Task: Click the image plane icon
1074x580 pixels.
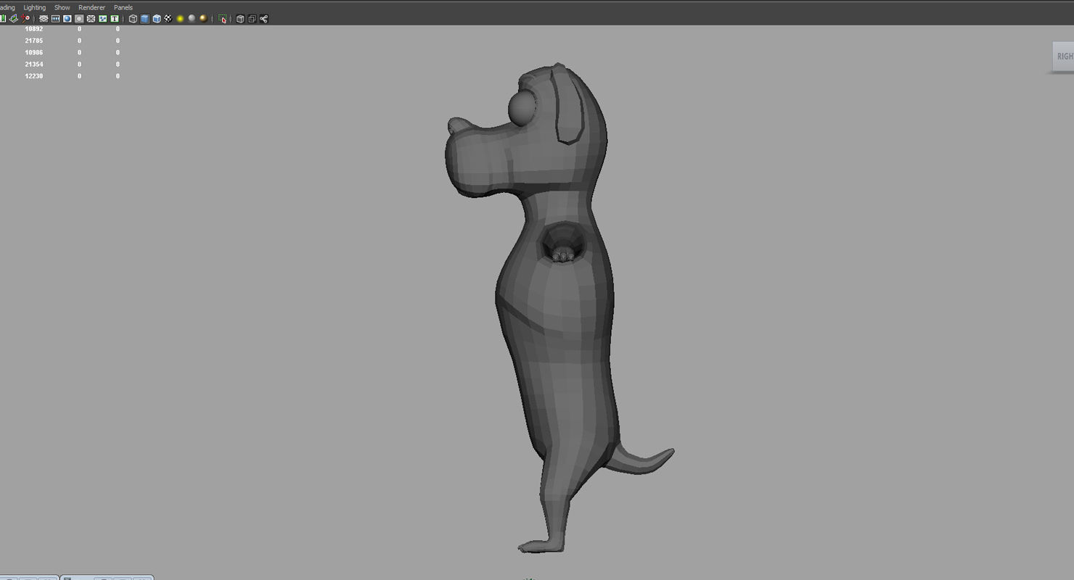Action: (x=13, y=19)
